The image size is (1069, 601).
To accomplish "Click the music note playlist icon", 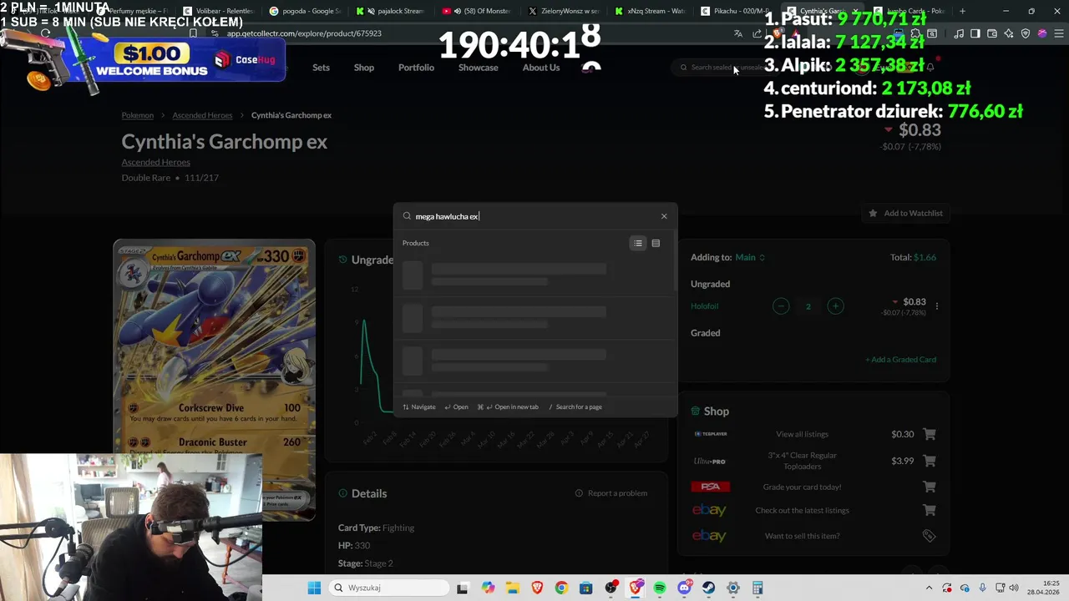I will pos(959,33).
